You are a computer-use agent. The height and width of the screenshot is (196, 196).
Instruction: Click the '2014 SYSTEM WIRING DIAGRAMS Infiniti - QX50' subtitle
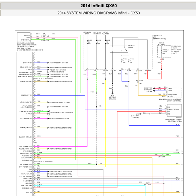point(98,13)
